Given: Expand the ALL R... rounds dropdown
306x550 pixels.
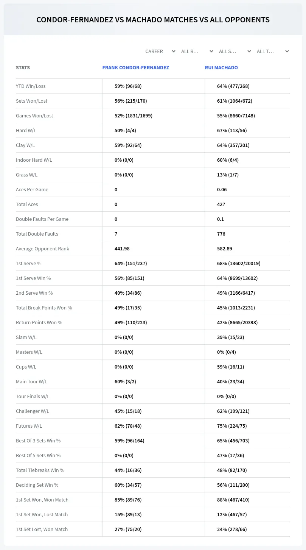Looking at the screenshot, I should [197, 51].
